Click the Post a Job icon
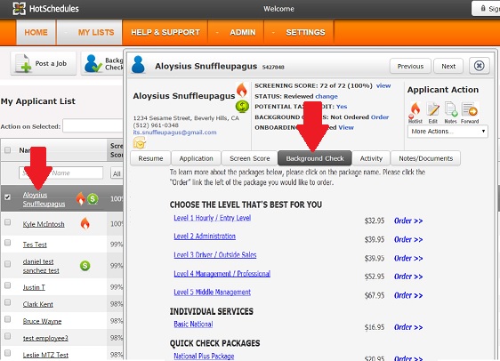 23,63
